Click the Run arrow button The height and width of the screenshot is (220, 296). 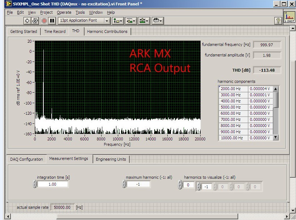coord(27,21)
